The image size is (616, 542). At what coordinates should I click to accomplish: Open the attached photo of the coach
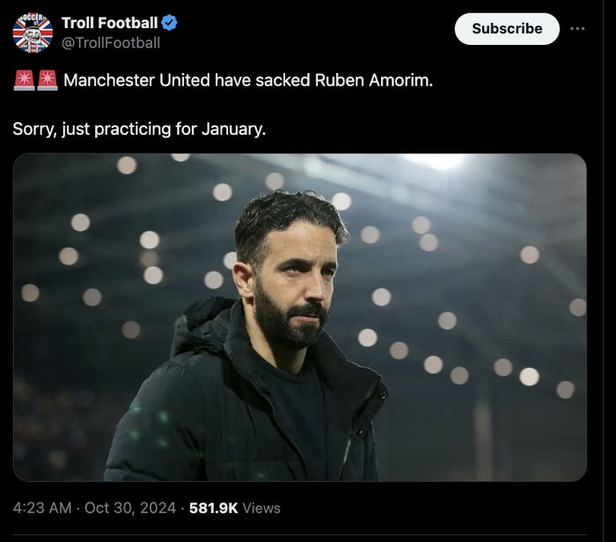(299, 317)
